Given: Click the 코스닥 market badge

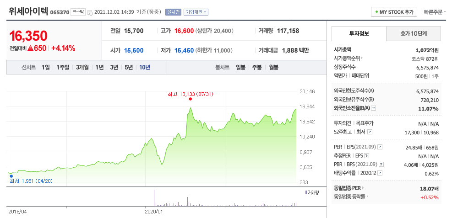Looking at the screenshot, I should pos(78,12).
